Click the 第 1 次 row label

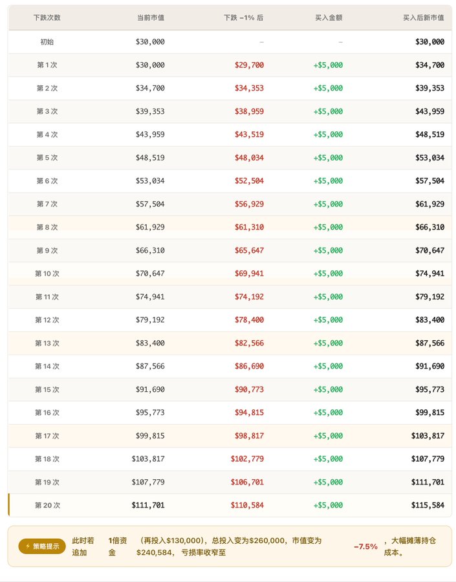click(x=47, y=65)
